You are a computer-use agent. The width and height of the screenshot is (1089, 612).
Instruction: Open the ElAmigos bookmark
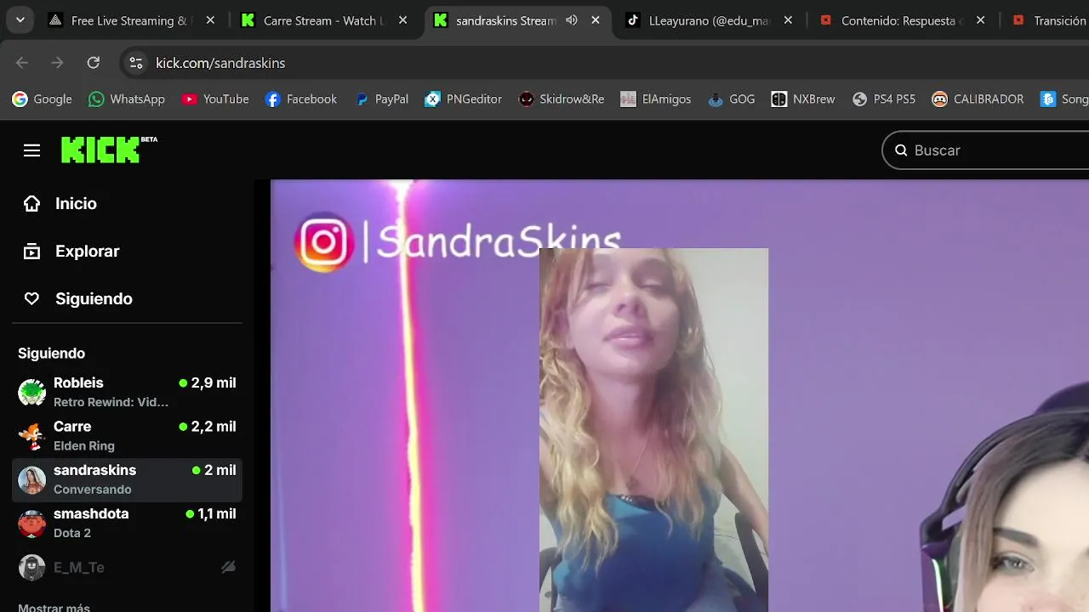pos(656,99)
